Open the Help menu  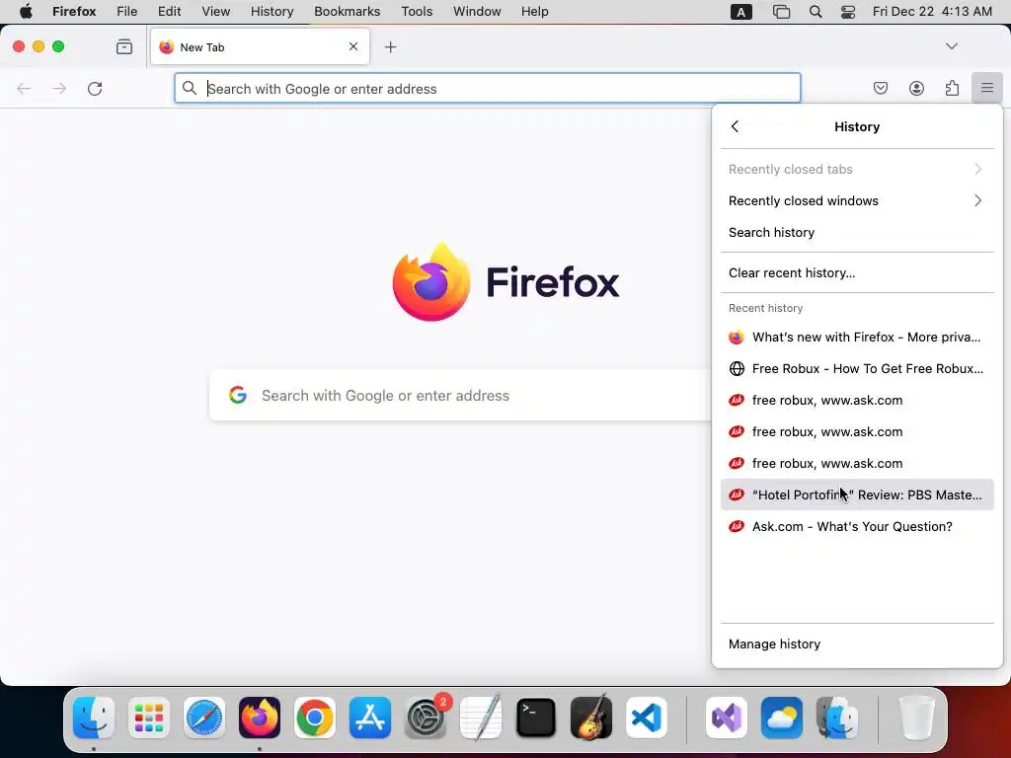point(534,12)
